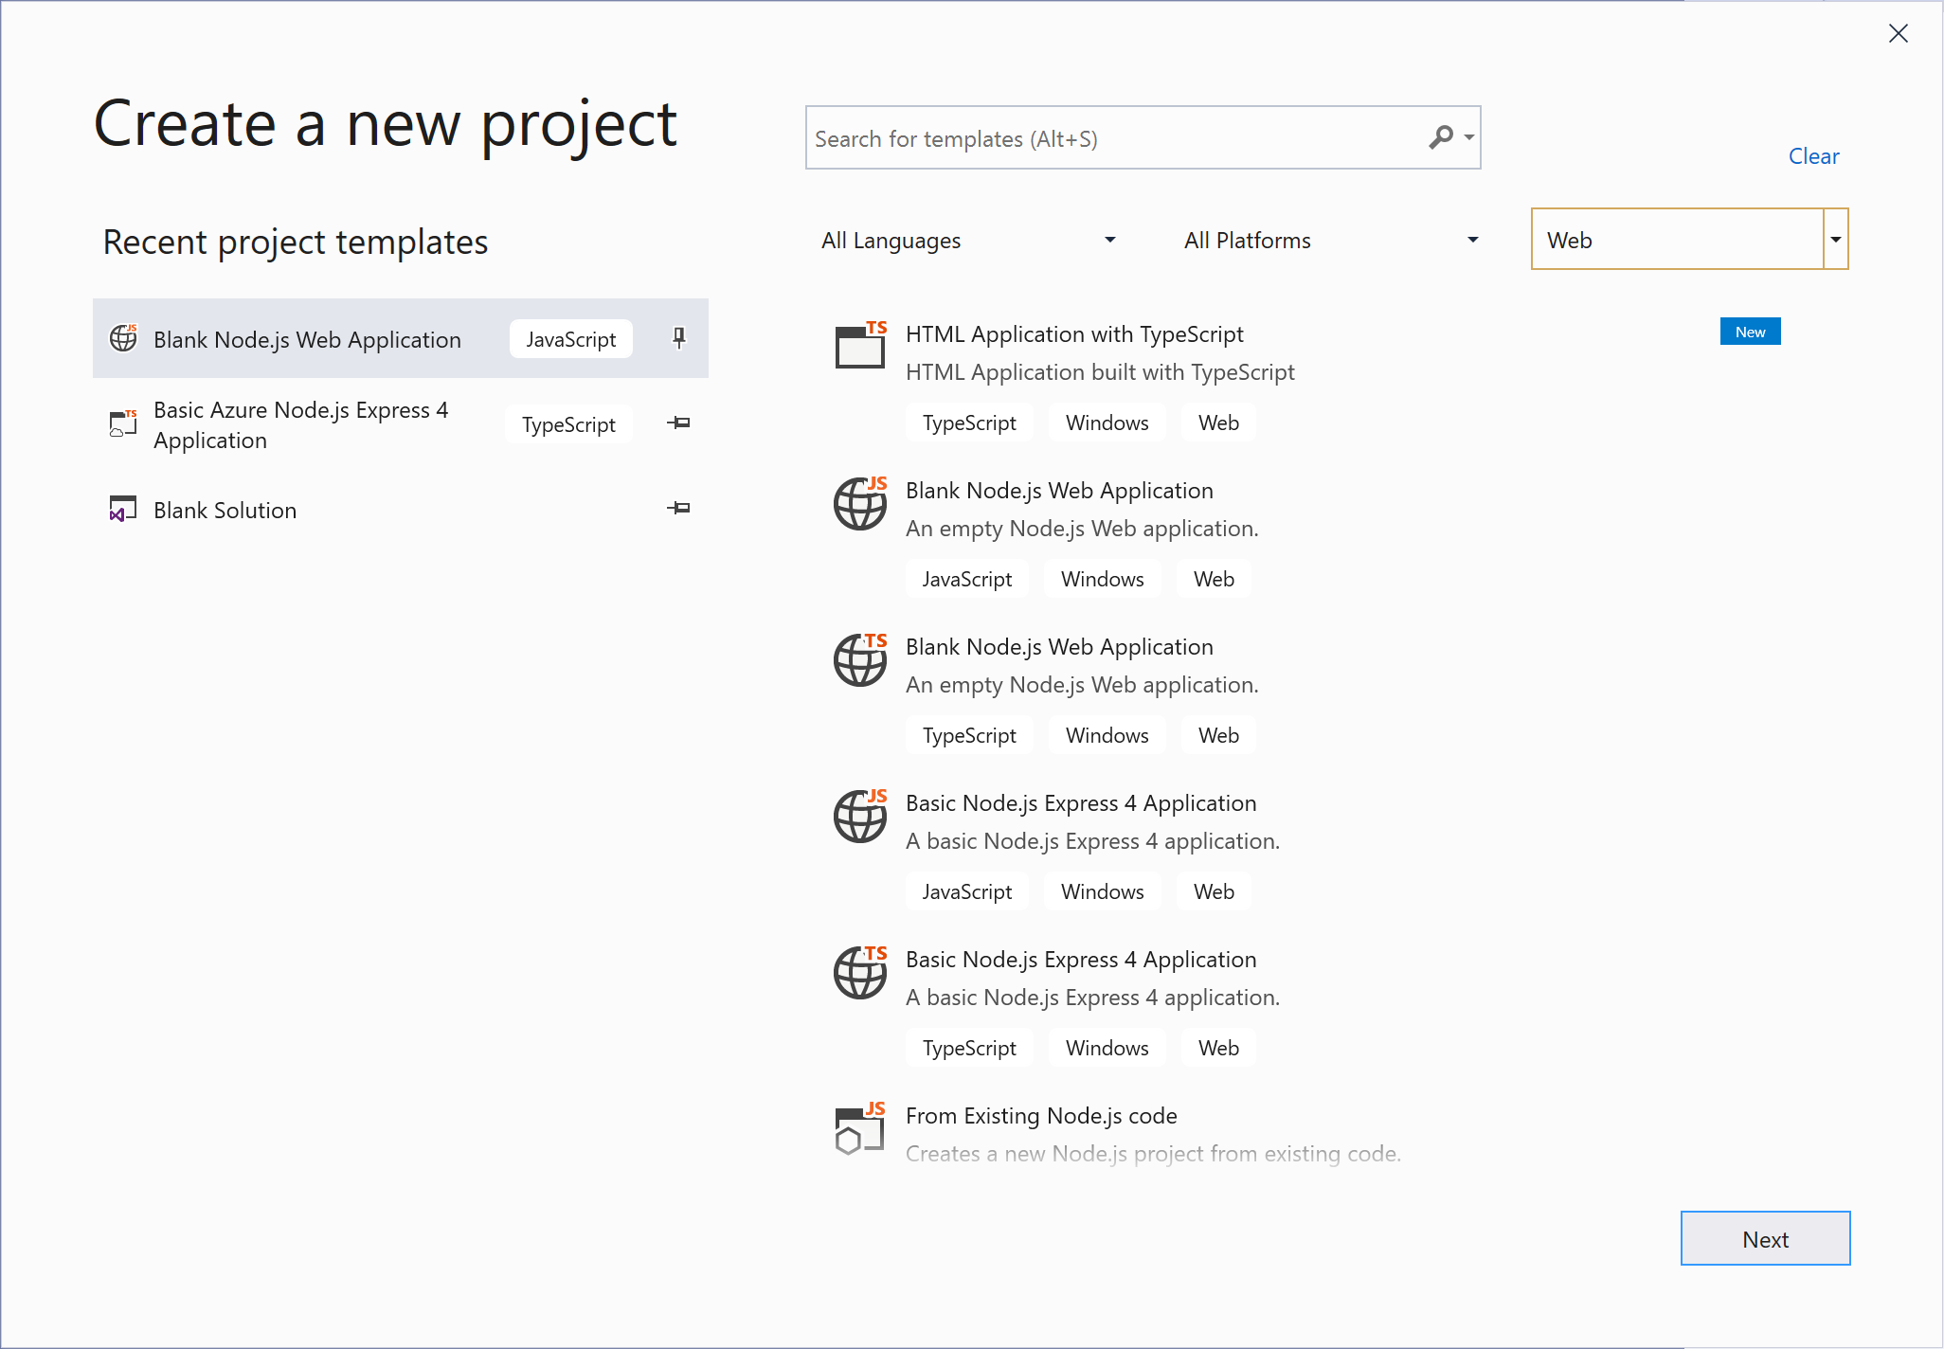Toggle pin for Blank Solution
The image size is (1944, 1349).
[678, 509]
